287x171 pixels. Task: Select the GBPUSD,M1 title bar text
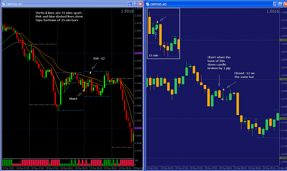pyautogui.click(x=14, y=4)
